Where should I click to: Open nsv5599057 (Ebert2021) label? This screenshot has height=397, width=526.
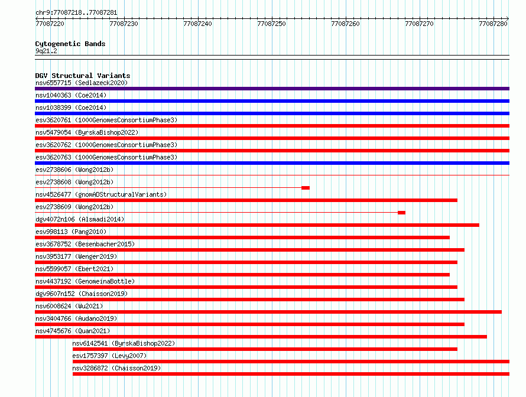pyautogui.click(x=74, y=269)
